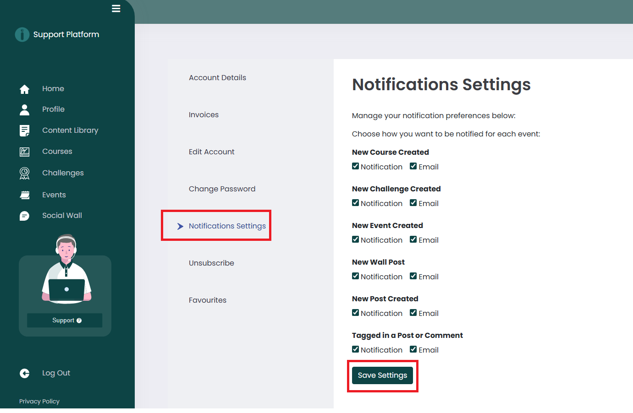Toggle Email for Tagged in a Post
The width and height of the screenshot is (633, 413).
pyautogui.click(x=413, y=349)
